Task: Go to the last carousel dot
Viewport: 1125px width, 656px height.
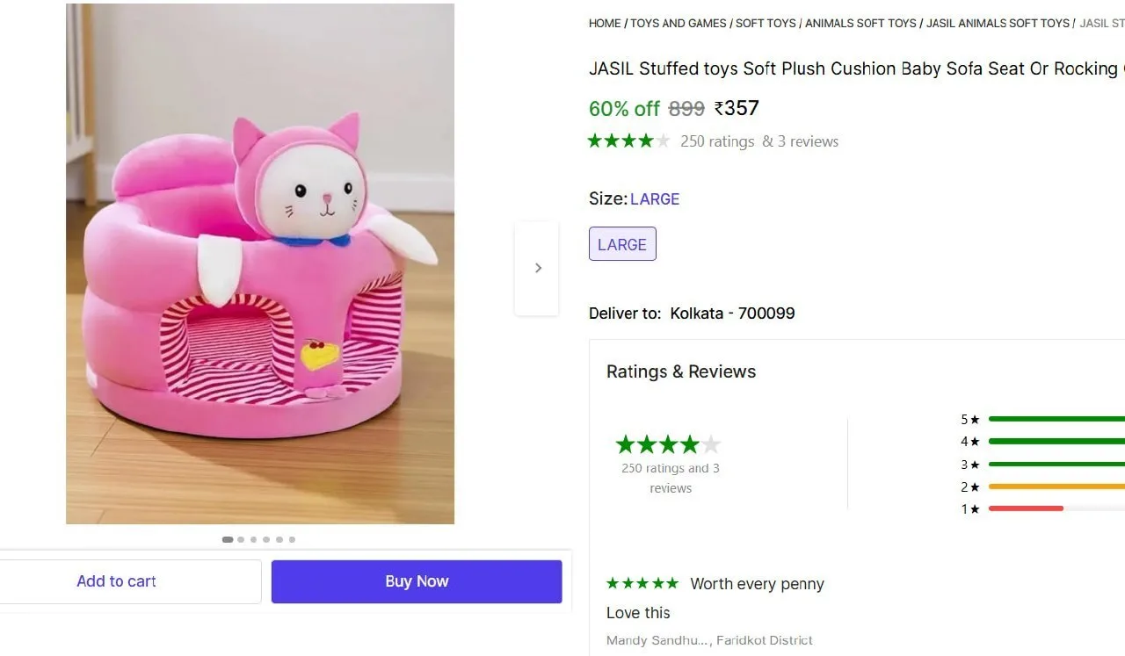Action: tap(292, 539)
